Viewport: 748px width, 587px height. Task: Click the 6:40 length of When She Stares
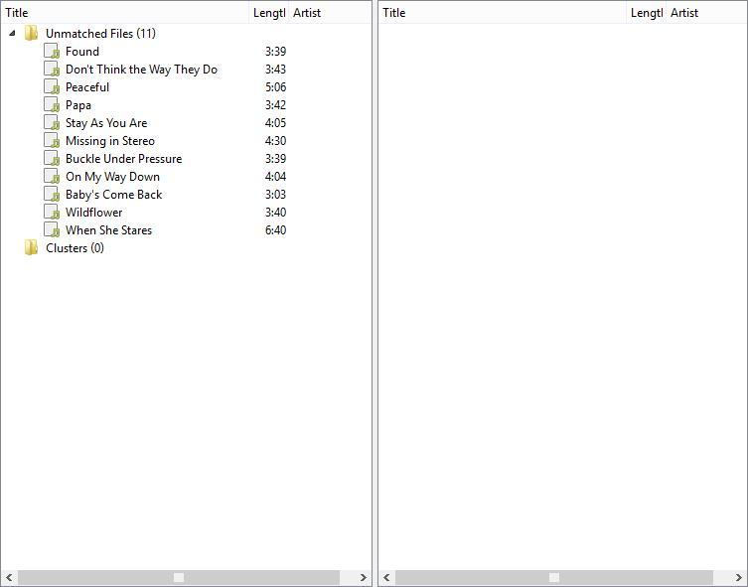pyautogui.click(x=276, y=229)
